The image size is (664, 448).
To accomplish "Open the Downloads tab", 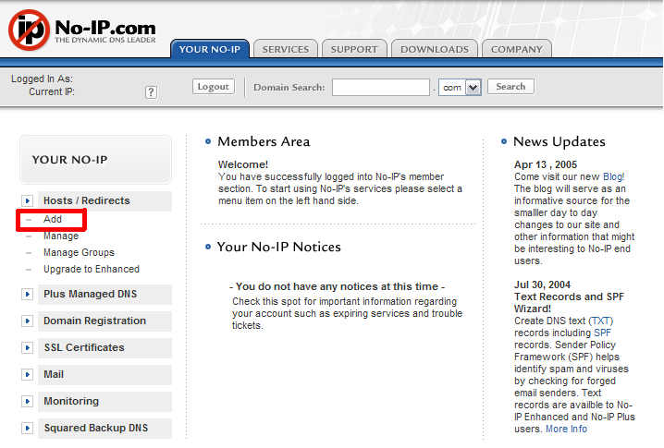I will pos(435,49).
